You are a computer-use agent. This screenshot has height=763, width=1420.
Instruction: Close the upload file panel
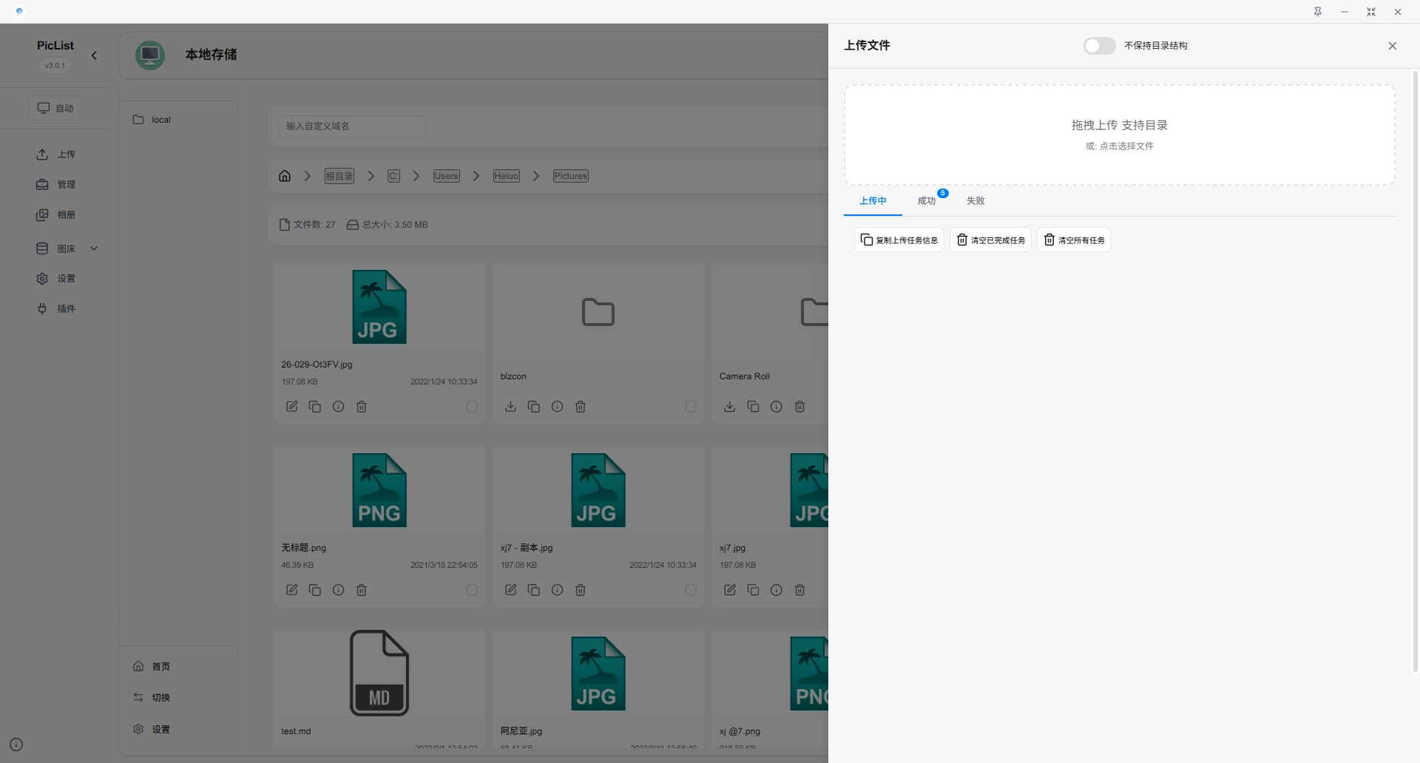point(1393,46)
